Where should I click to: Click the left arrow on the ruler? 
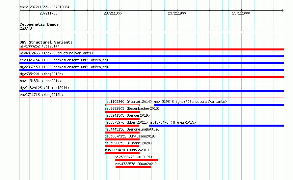[x=20, y=11]
